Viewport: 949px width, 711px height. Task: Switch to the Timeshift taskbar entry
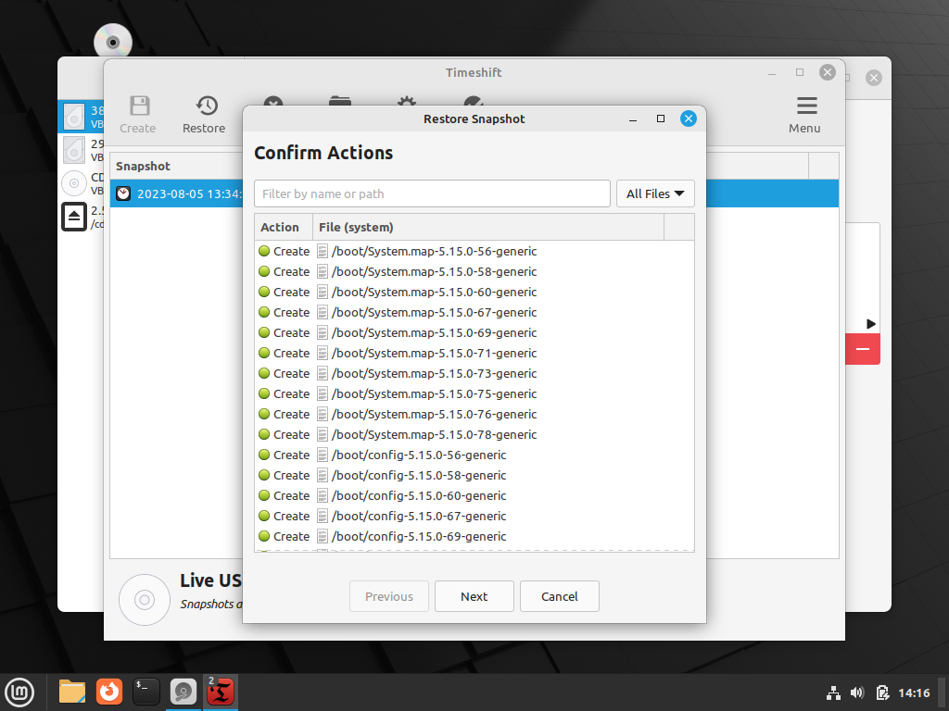(x=221, y=692)
